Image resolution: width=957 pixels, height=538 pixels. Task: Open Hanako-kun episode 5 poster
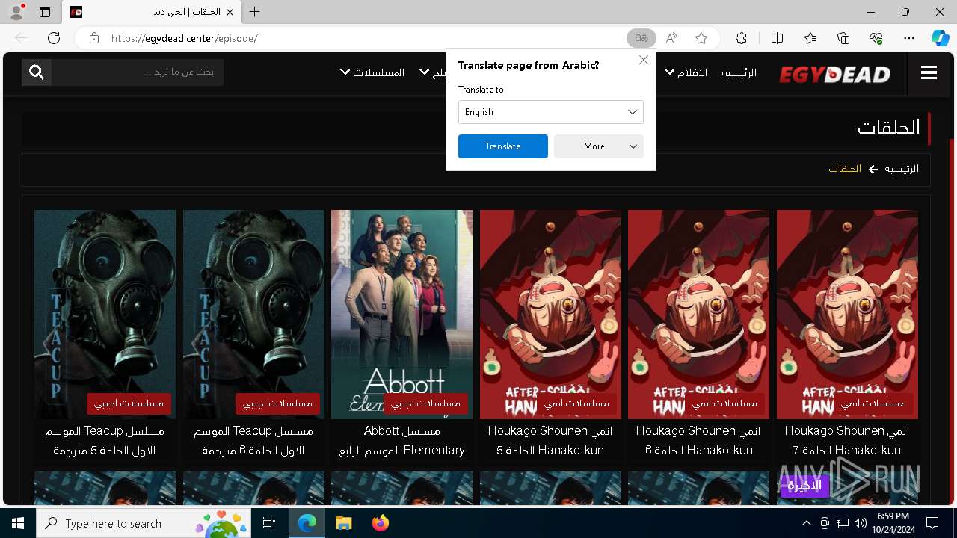(550, 314)
